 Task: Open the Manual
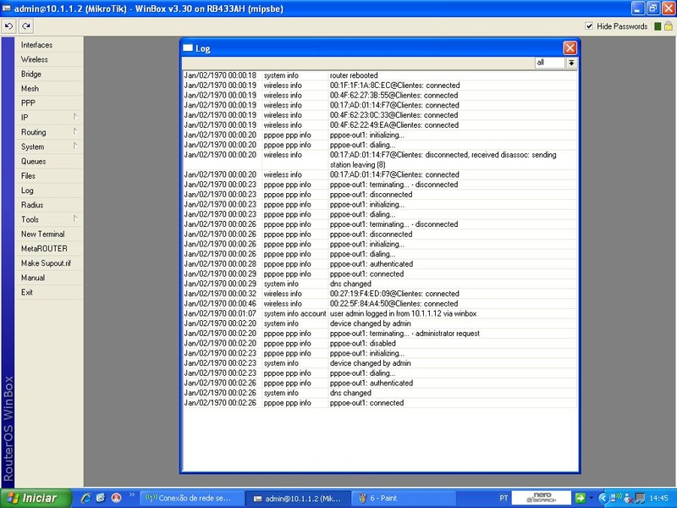tap(48, 278)
